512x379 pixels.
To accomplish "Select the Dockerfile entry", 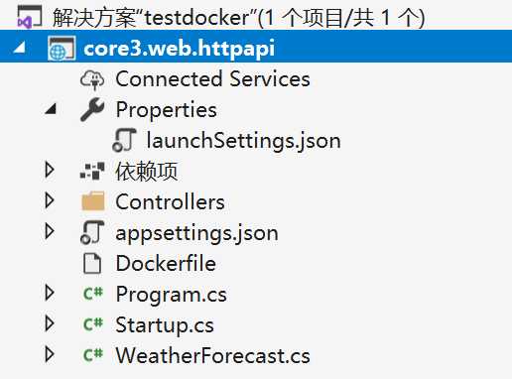I will click(166, 264).
